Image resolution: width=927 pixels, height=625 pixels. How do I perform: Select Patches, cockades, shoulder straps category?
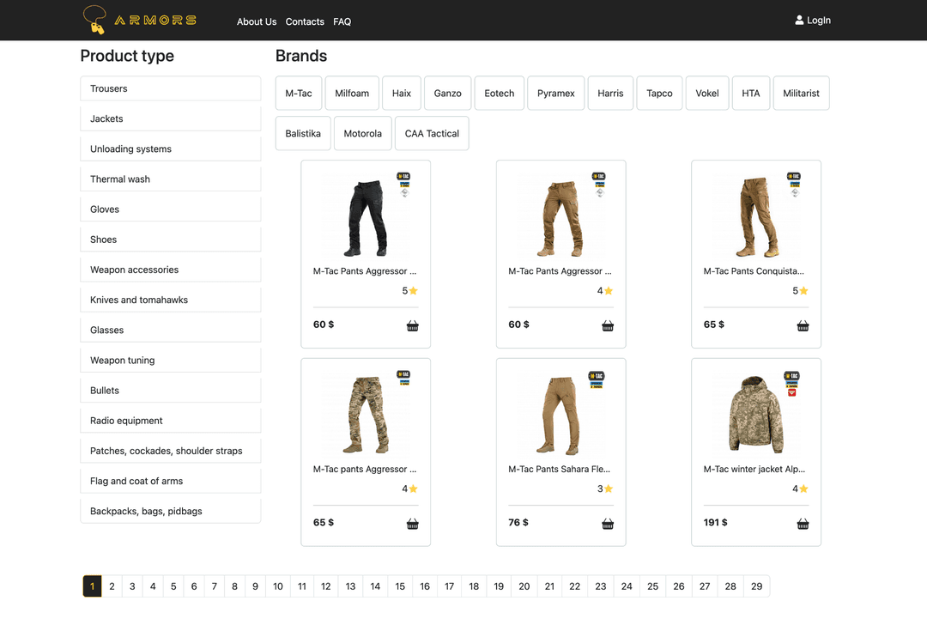pos(170,450)
